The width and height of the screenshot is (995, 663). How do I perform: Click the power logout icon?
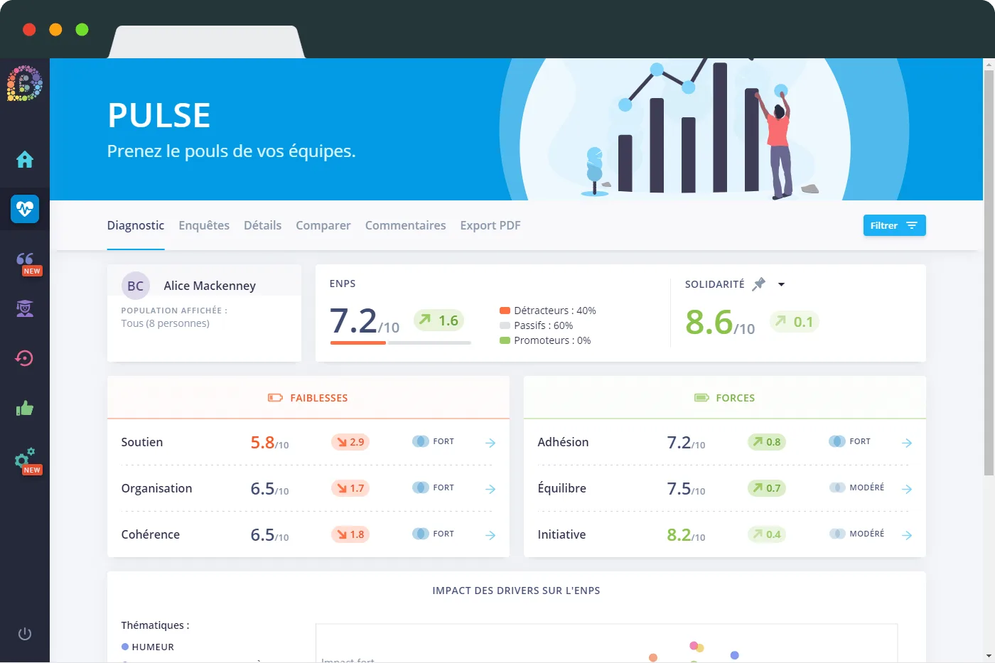[x=25, y=634]
